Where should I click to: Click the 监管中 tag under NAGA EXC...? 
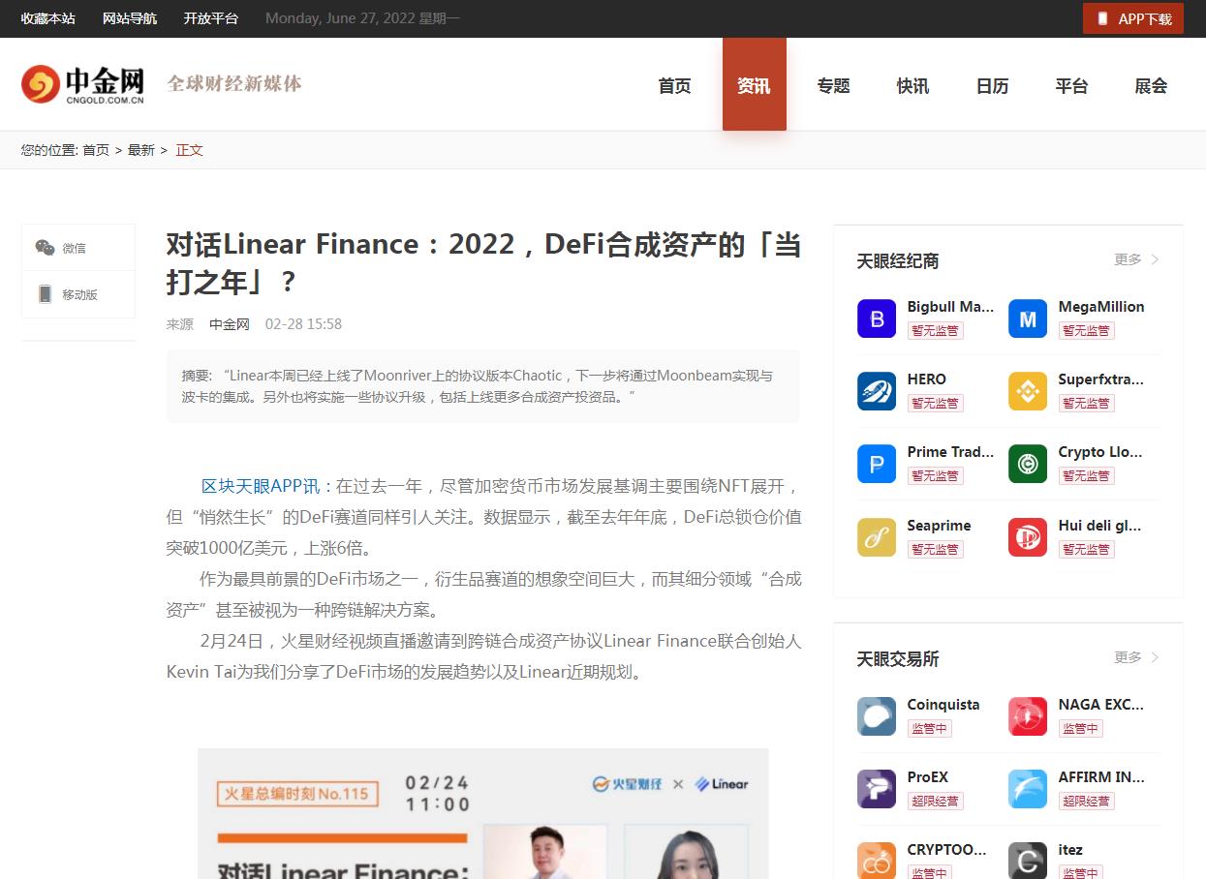tap(1080, 729)
